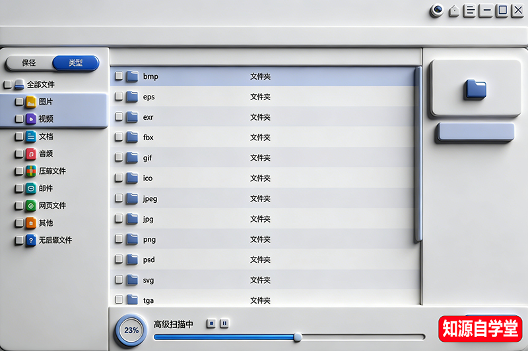Open the jpeg folder icon
This screenshot has width=528, height=351.
132,198
